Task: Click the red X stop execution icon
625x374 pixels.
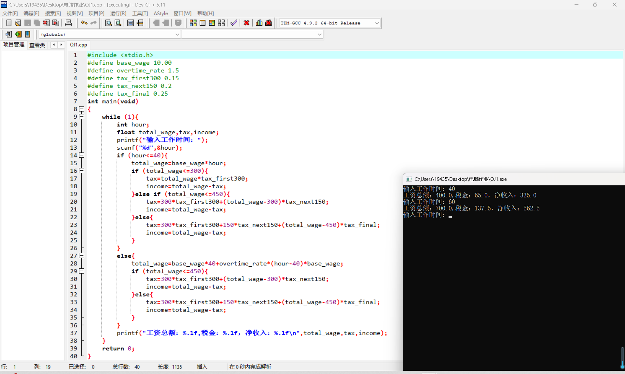Action: [246, 23]
